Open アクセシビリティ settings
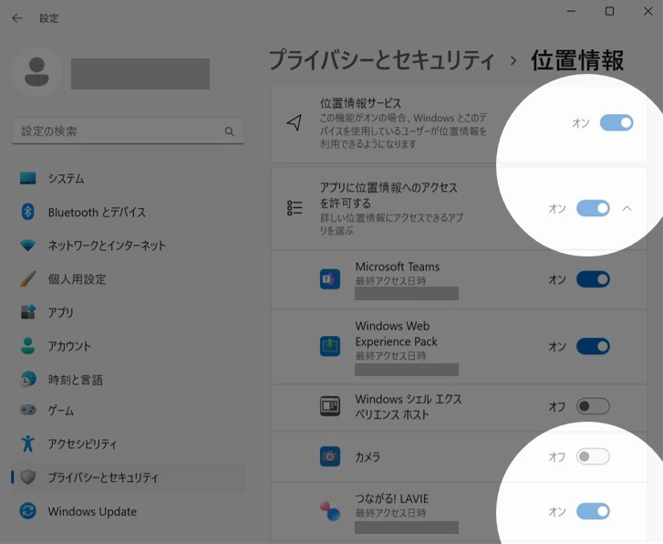The width and height of the screenshot is (663, 544). coord(82,444)
